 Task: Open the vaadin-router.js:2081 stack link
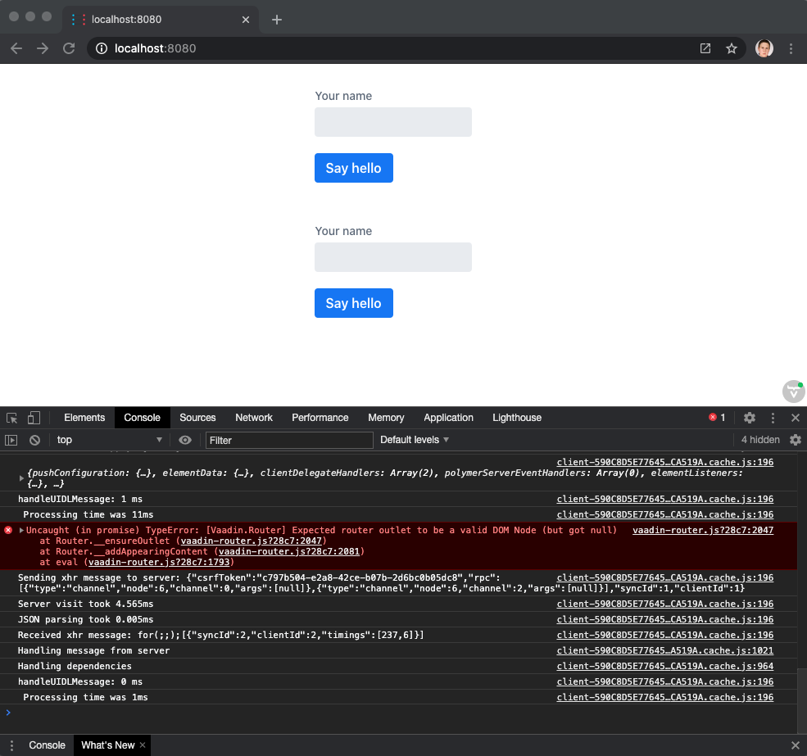pyautogui.click(x=289, y=552)
